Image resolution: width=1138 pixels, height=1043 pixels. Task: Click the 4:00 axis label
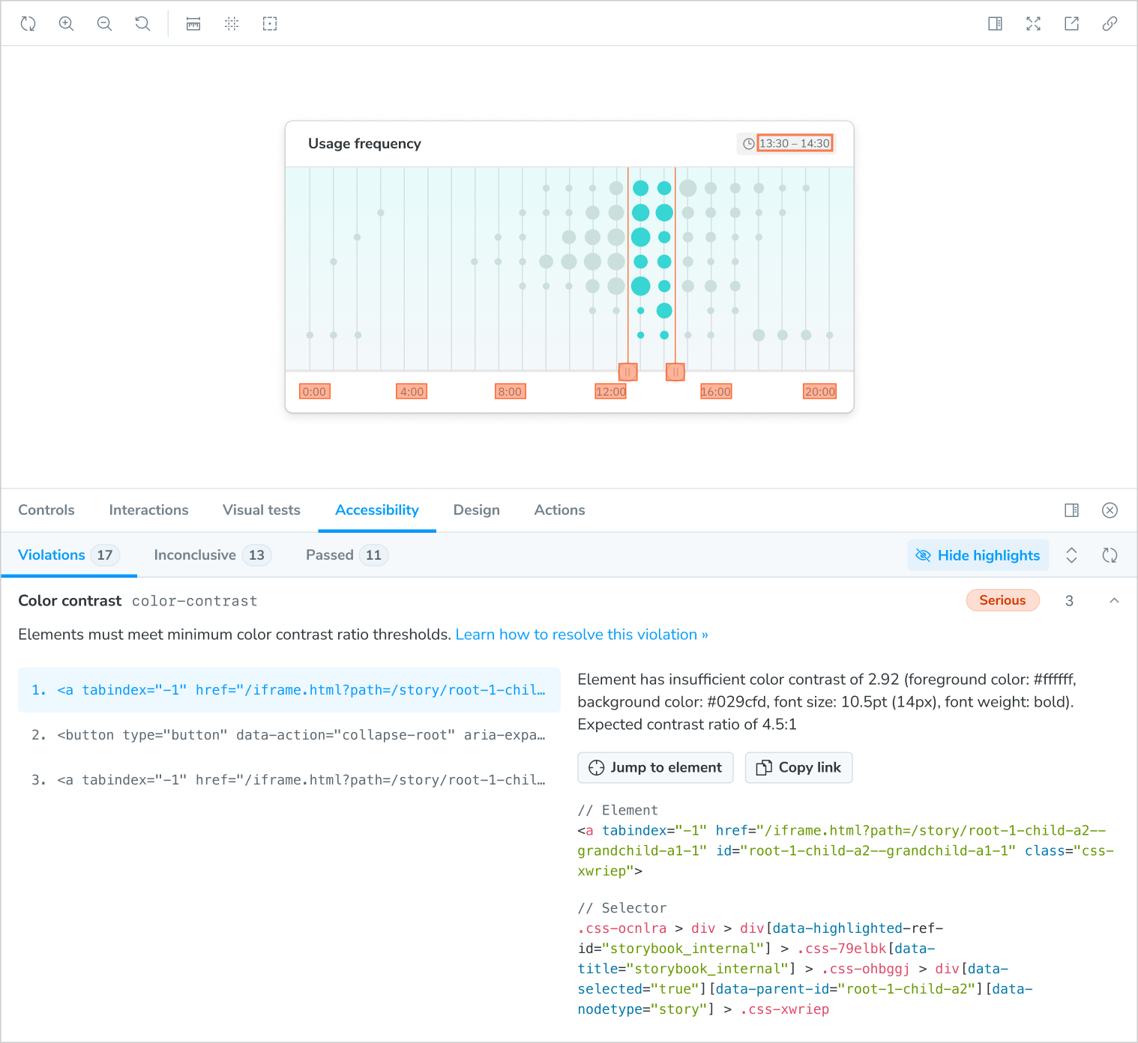[412, 391]
